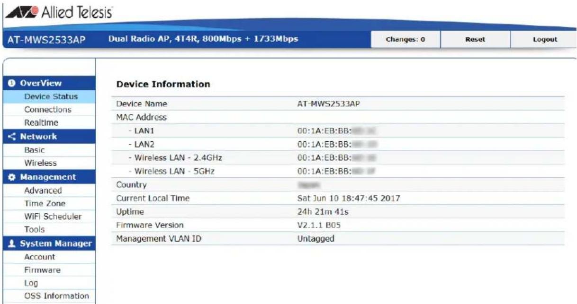This screenshot has width=577, height=304.
Task: Click the LAN2 MAC address value
Action: [337, 144]
